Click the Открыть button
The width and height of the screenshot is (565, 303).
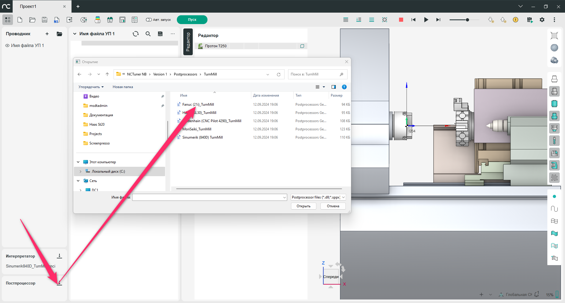click(x=303, y=206)
